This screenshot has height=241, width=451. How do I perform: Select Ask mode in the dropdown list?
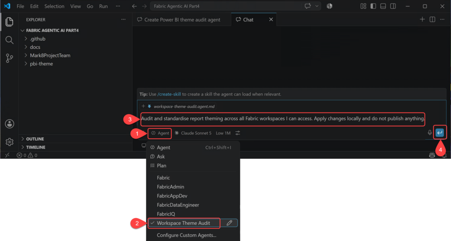[x=193, y=156]
